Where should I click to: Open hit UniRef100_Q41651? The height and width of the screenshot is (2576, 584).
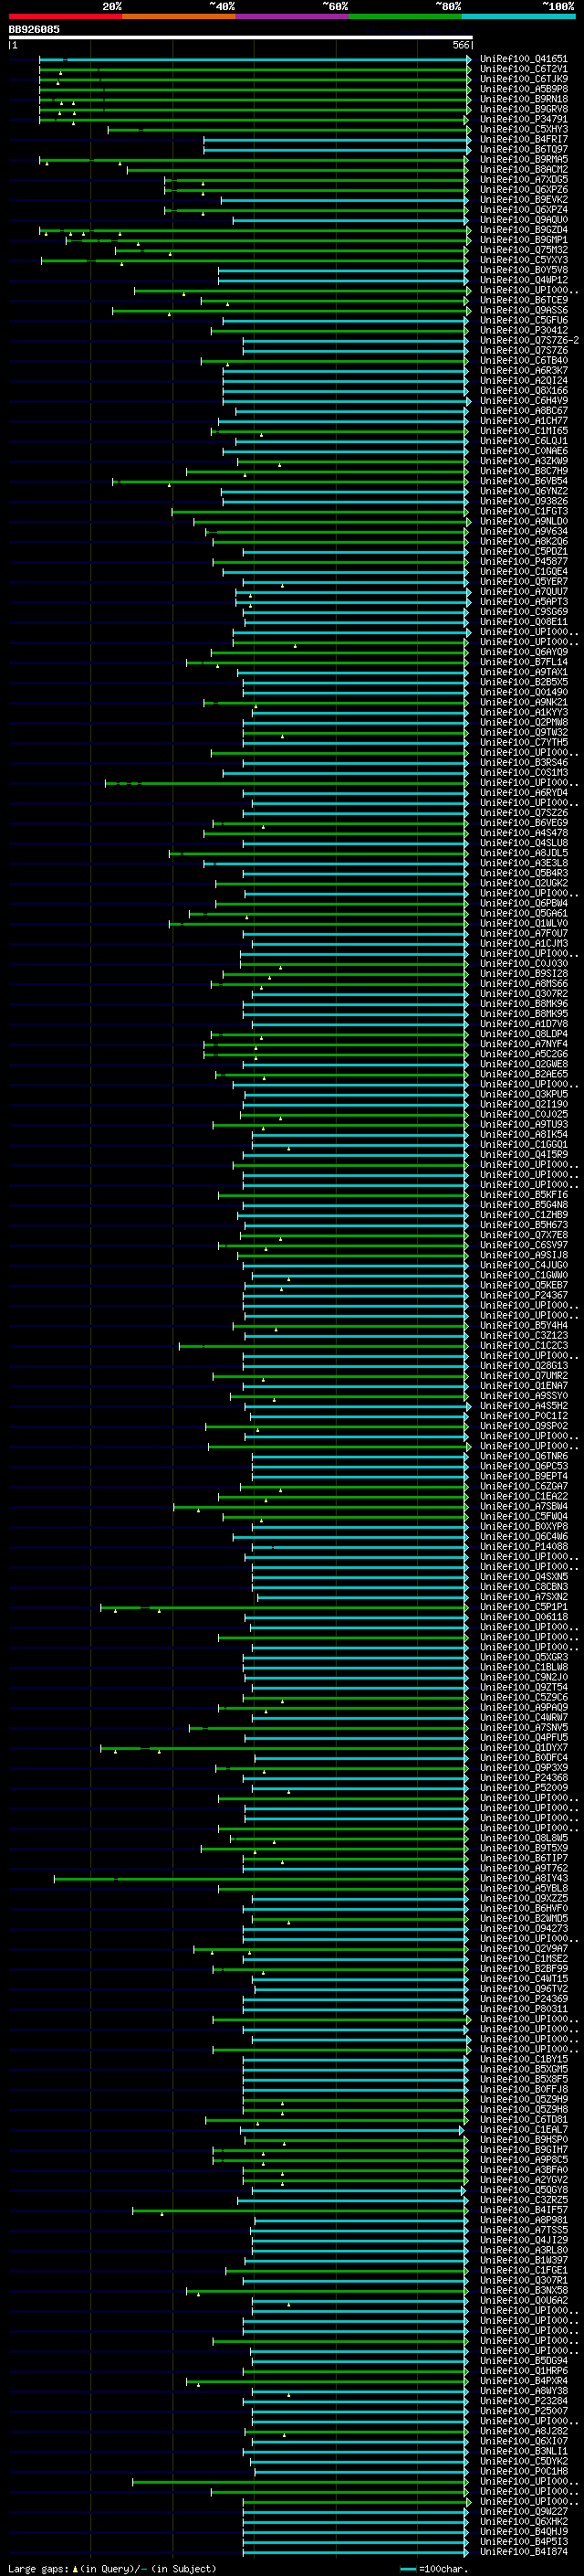coord(524,59)
